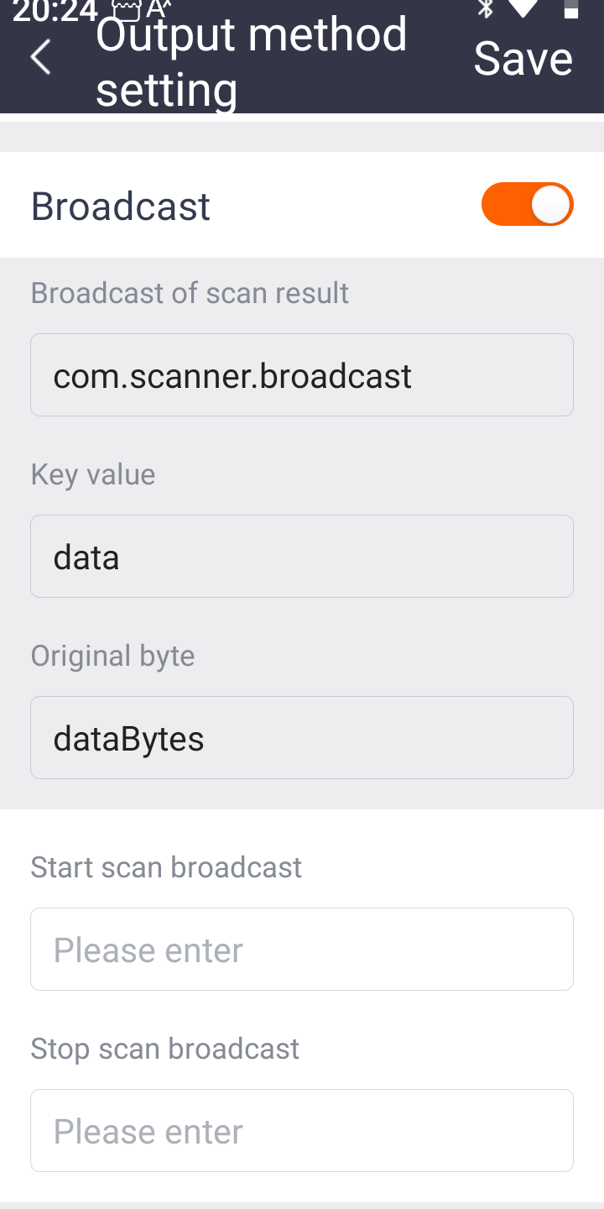
Task: Focus the Start scan broadcast input
Action: coord(302,950)
